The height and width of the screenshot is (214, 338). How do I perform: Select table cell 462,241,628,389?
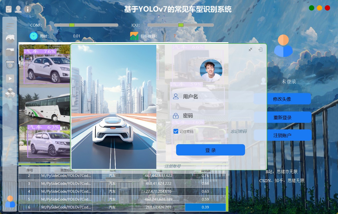click(158, 199)
